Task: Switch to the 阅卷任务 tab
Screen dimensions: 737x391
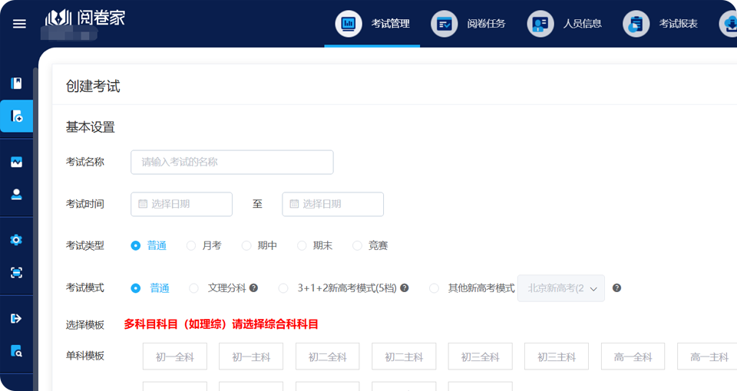Action: click(x=468, y=24)
